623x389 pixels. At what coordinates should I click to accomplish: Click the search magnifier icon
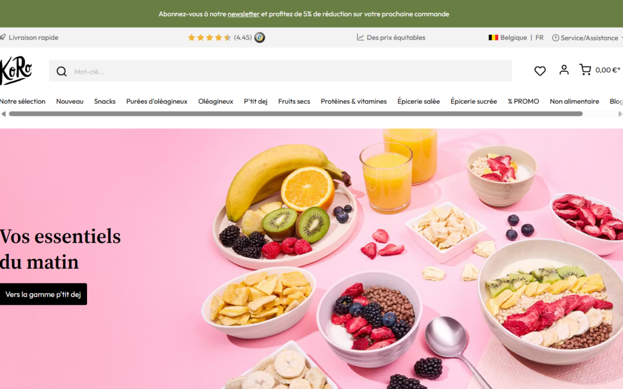[x=62, y=71]
